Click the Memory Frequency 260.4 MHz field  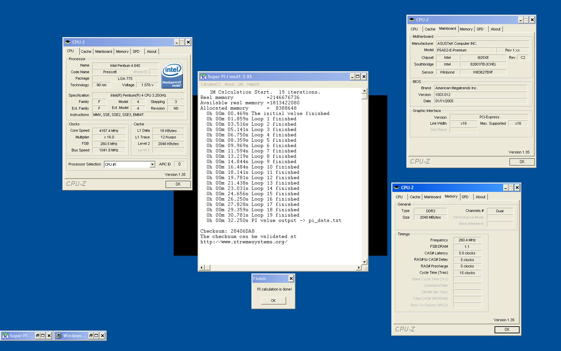pyautogui.click(x=467, y=240)
